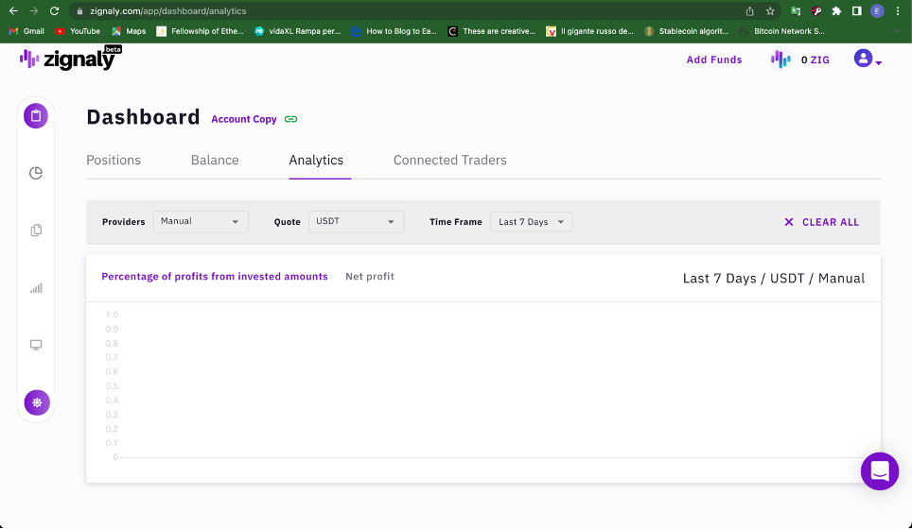Open the vidaXL Rampa bookmark

[297, 31]
